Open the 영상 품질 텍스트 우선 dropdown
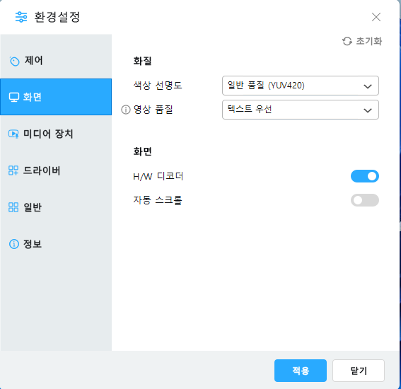This screenshot has height=389, width=401. point(301,110)
